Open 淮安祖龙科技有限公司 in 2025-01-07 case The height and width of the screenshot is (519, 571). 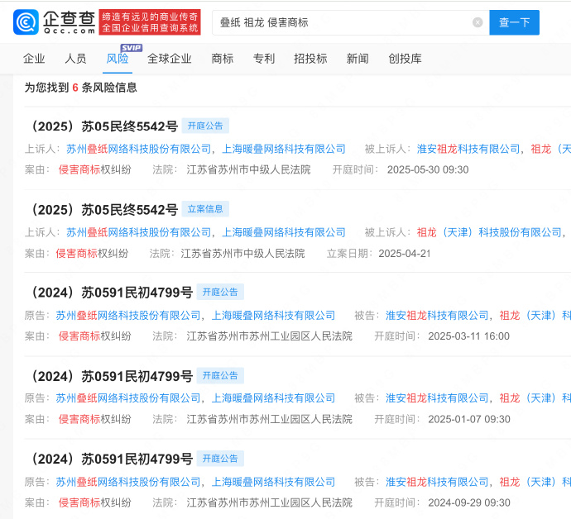437,398
